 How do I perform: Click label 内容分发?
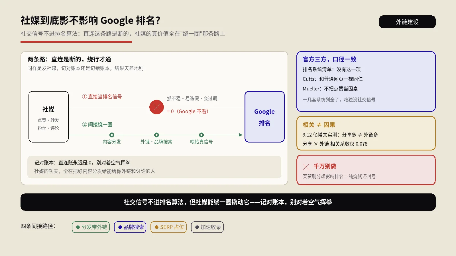click(112, 142)
